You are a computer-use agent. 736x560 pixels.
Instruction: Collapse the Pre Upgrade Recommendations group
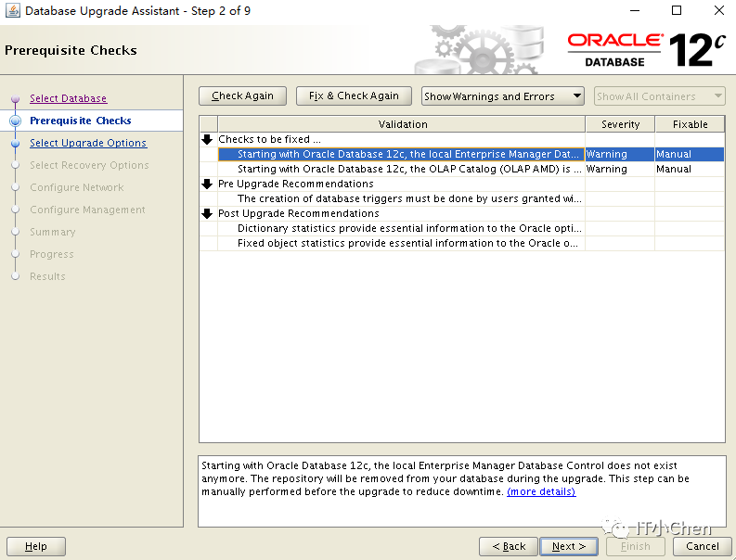tap(207, 184)
